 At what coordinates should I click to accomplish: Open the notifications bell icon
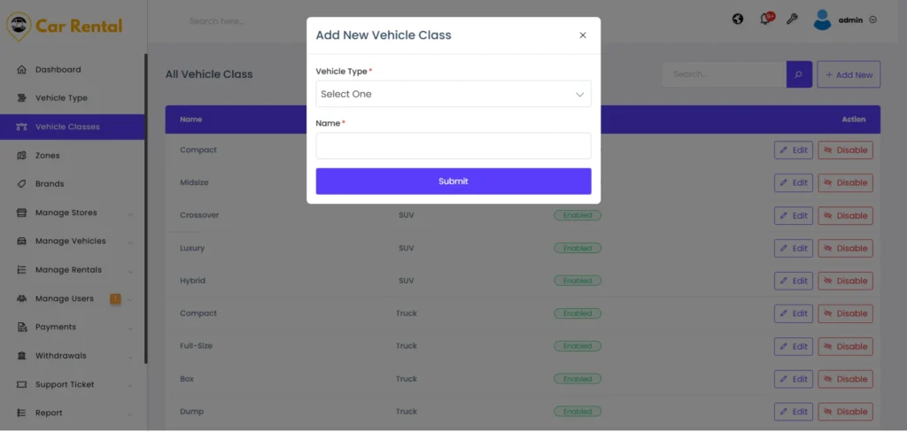765,19
